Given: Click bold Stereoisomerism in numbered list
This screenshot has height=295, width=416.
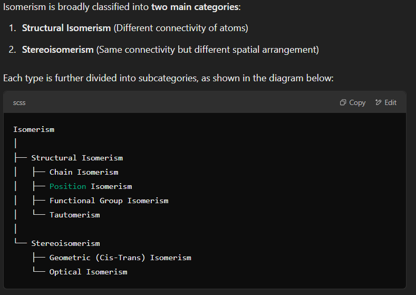Looking at the screenshot, I should [x=58, y=50].
